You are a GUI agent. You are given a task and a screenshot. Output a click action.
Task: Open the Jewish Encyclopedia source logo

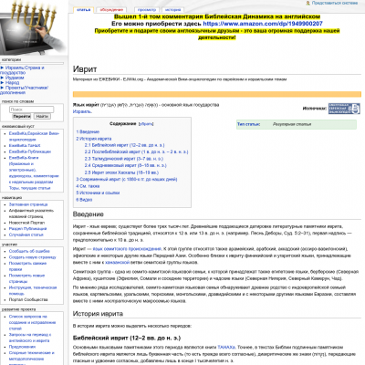[x=344, y=109]
